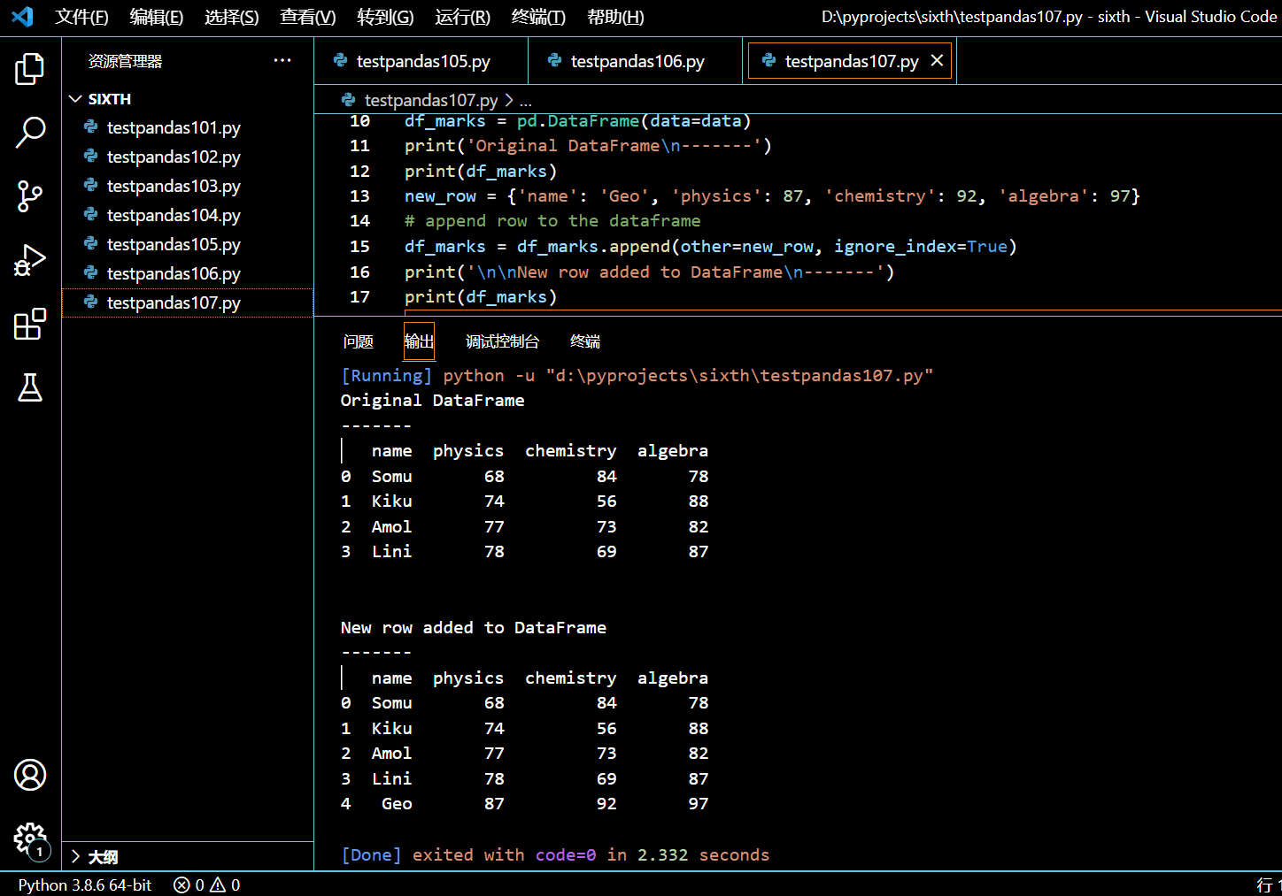Viewport: 1282px width, 896px height.
Task: Click line number 13 in the editor gutter
Action: (359, 195)
